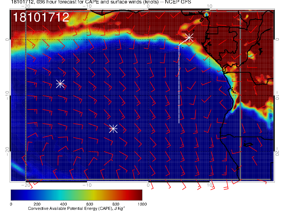
Task: Click the colorbar tick label 800
Action: [116, 204]
